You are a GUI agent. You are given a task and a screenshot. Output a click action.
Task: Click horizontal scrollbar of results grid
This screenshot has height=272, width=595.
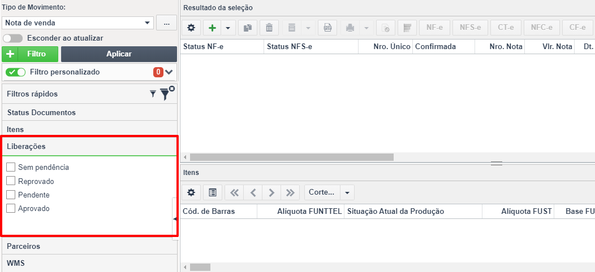291,157
